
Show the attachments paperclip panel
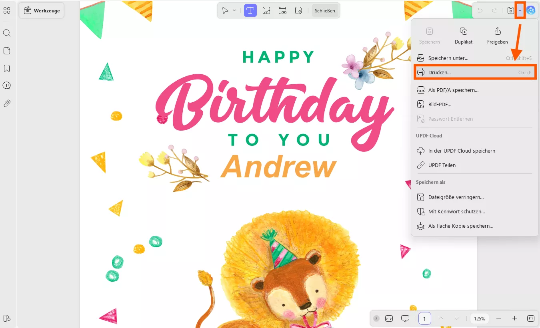point(7,103)
